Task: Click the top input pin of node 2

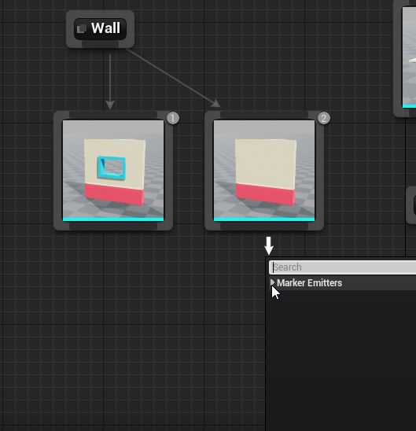Action: (264, 115)
